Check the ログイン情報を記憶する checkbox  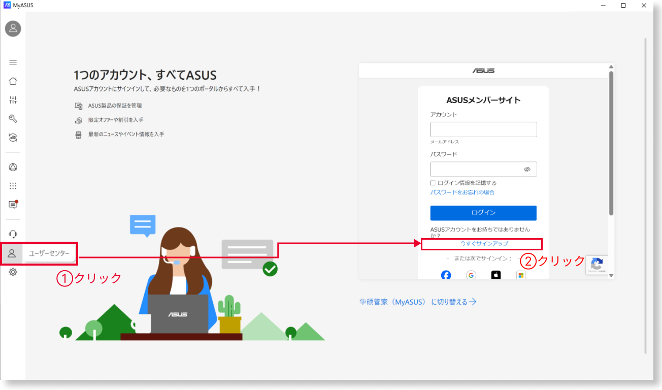pyautogui.click(x=433, y=183)
